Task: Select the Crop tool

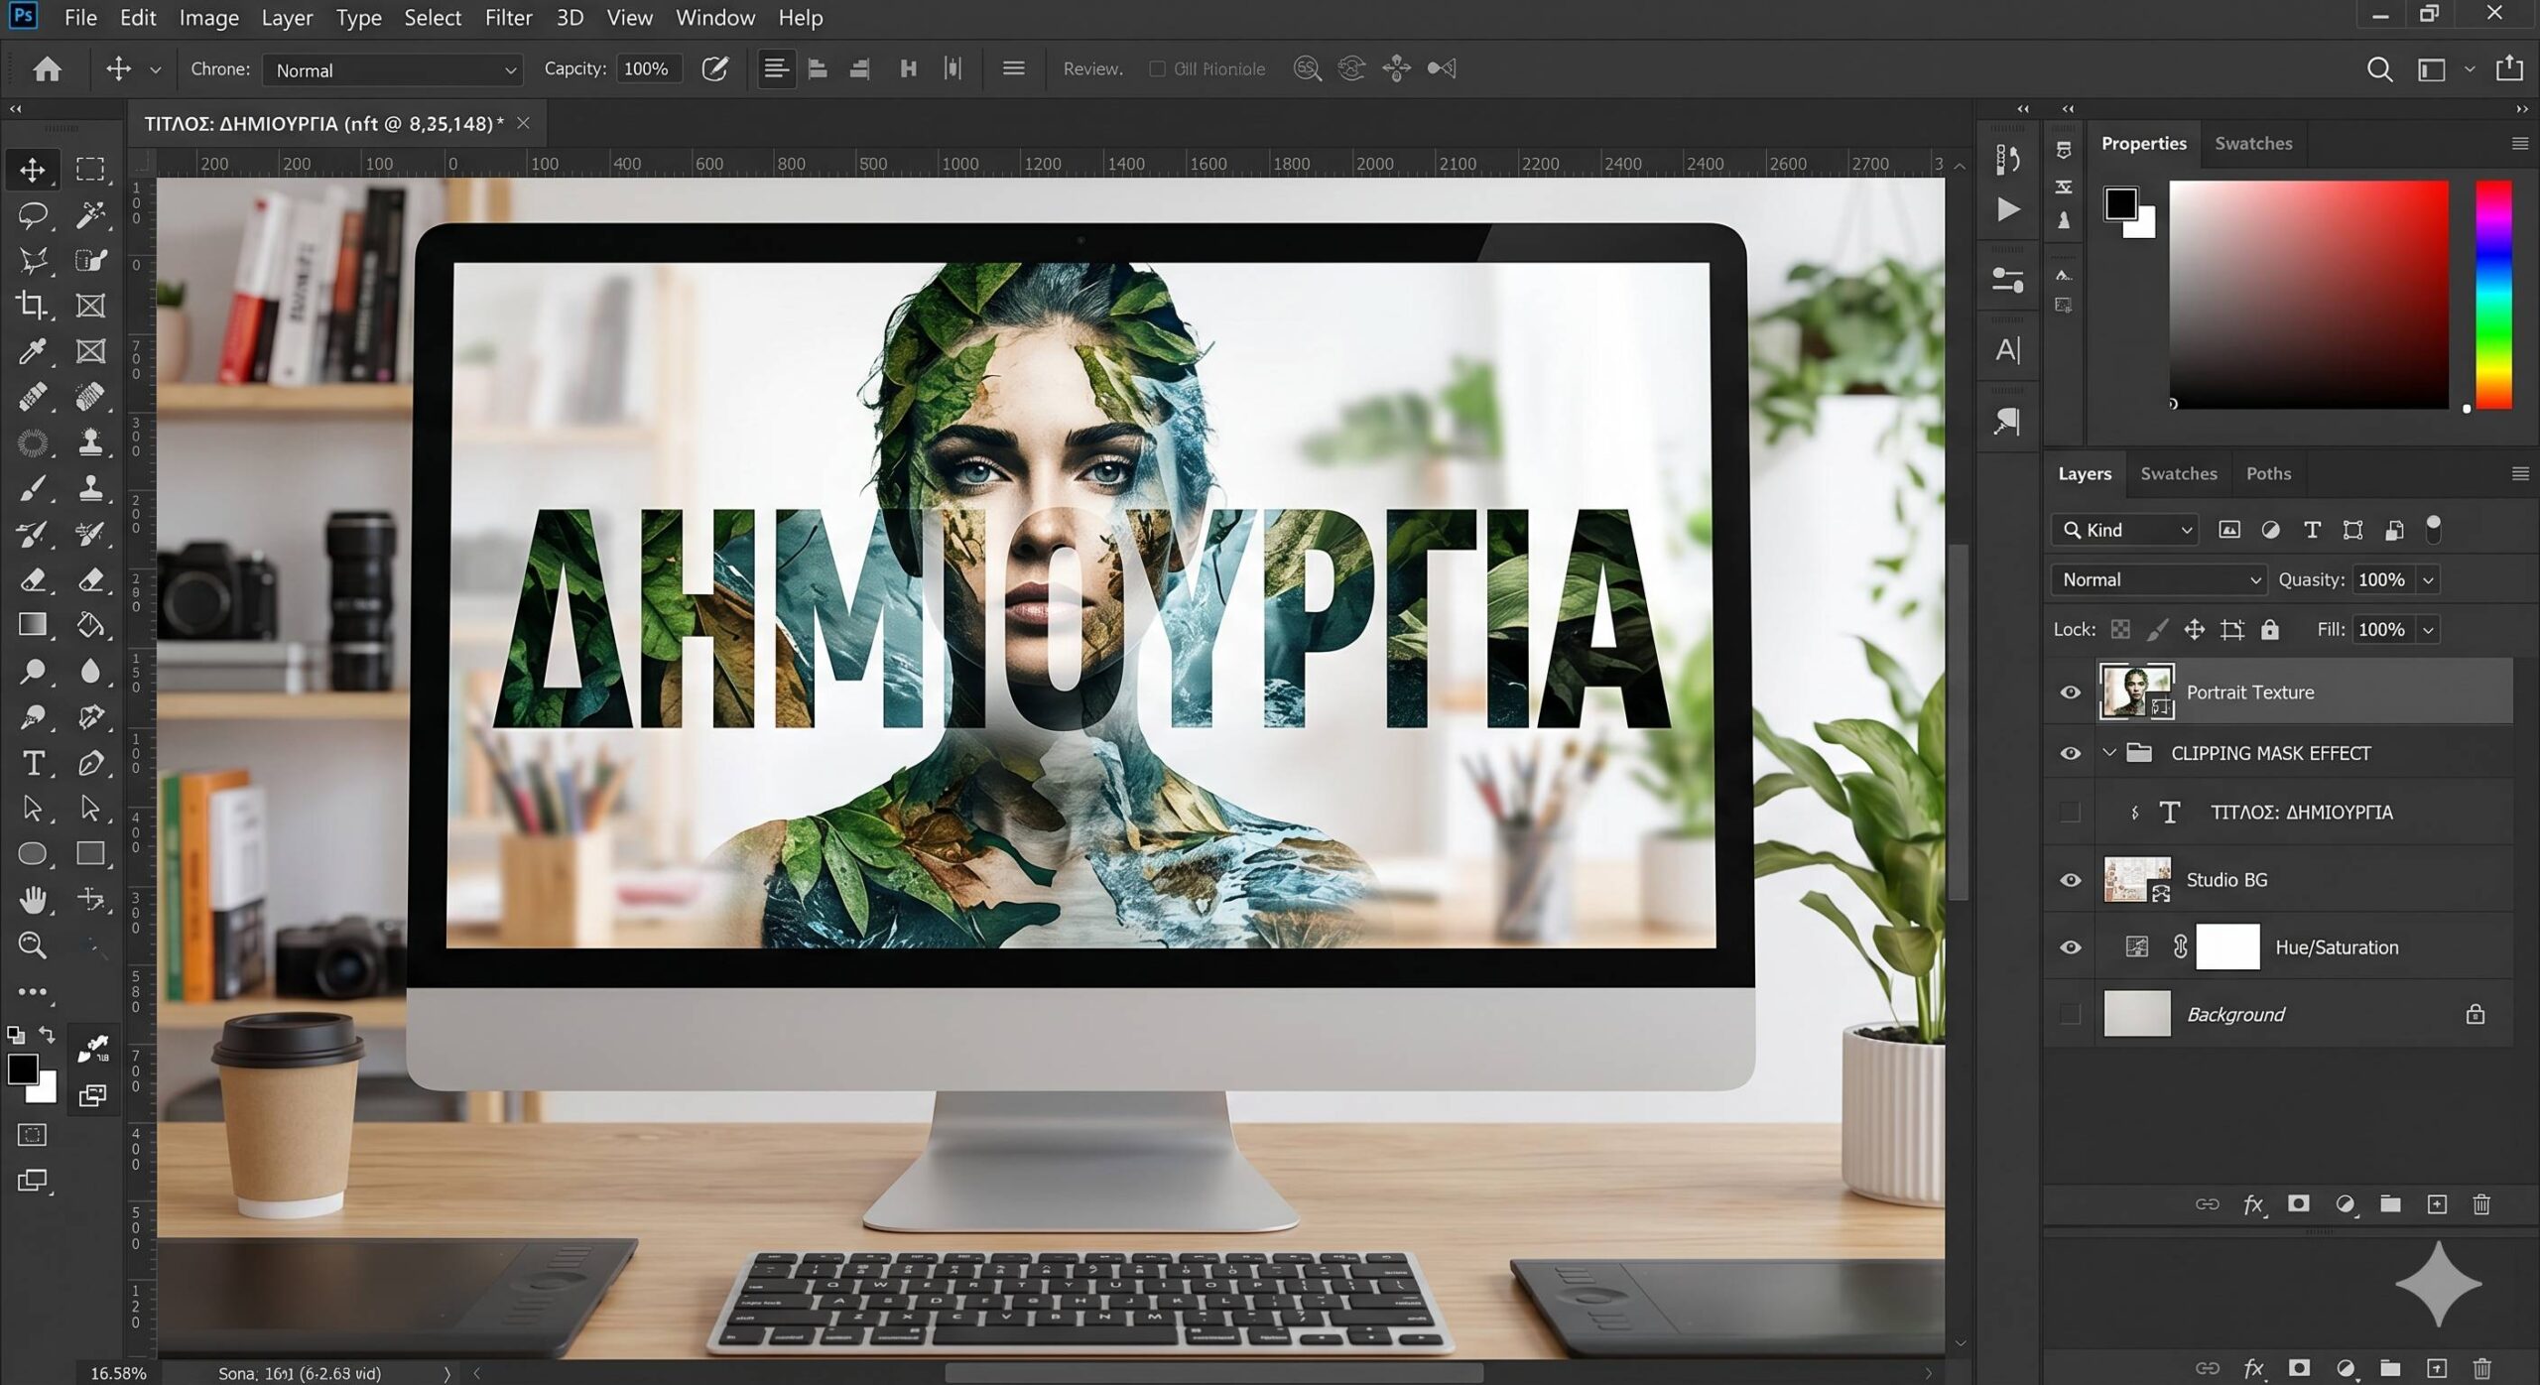Action: (32, 306)
